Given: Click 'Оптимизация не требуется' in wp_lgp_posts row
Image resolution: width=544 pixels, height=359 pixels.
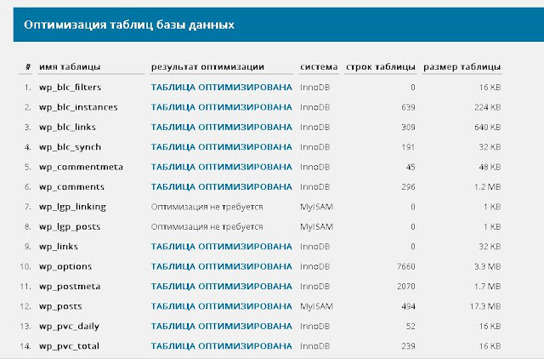Looking at the screenshot, I should click(207, 227).
